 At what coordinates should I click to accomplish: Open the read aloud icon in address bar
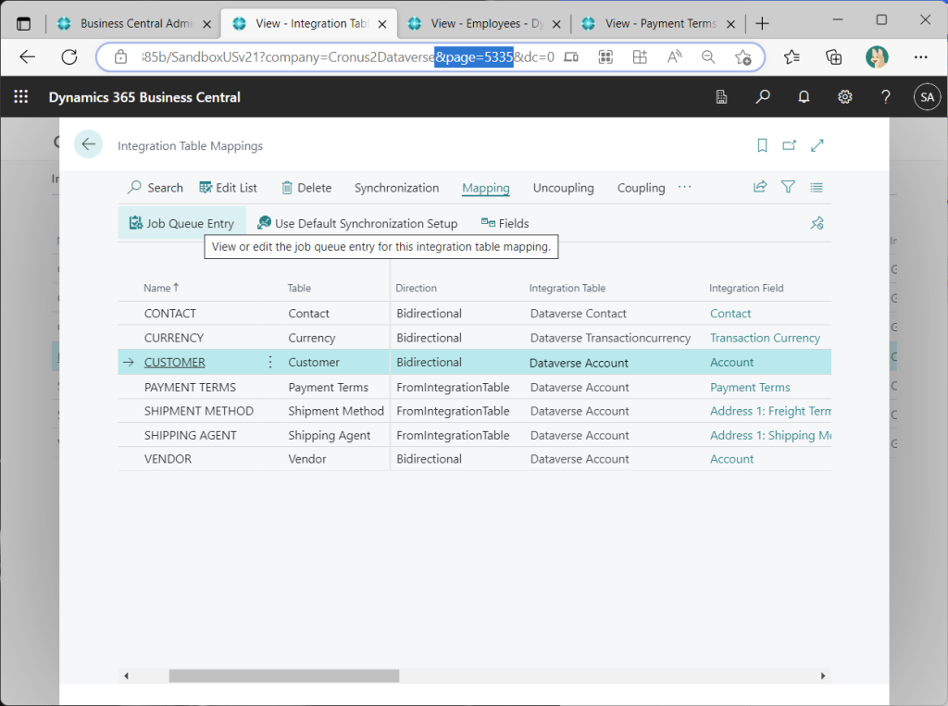674,56
